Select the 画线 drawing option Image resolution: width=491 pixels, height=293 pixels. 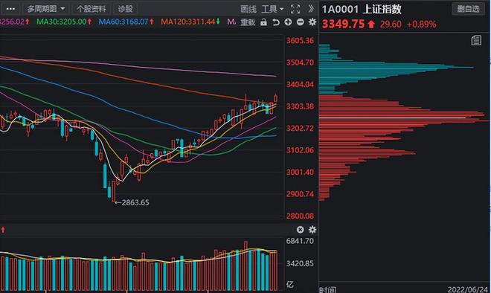click(x=248, y=9)
